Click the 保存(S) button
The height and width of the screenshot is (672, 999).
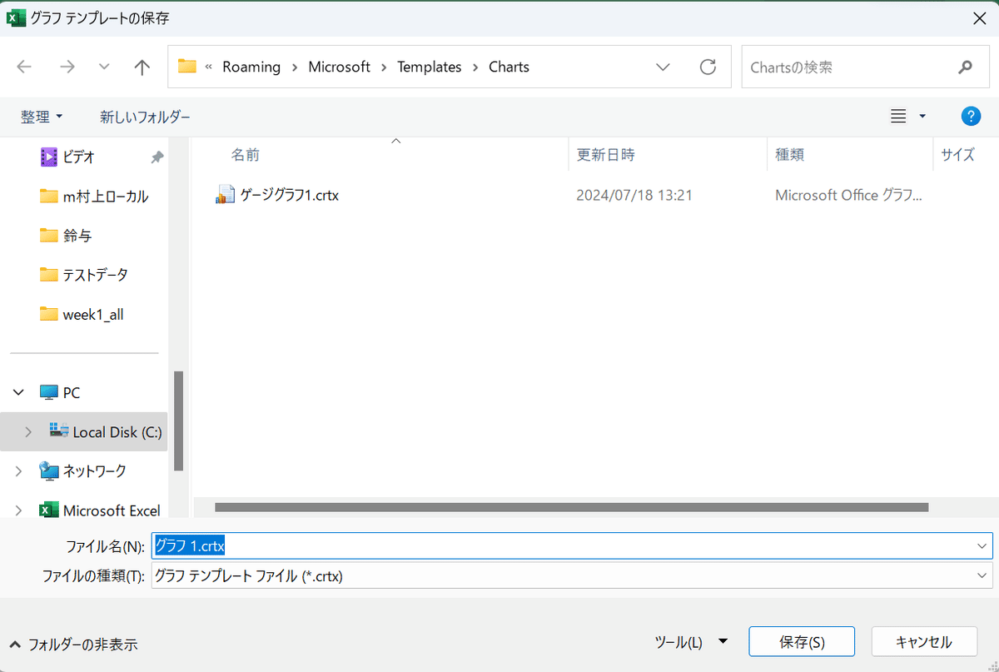tap(802, 642)
